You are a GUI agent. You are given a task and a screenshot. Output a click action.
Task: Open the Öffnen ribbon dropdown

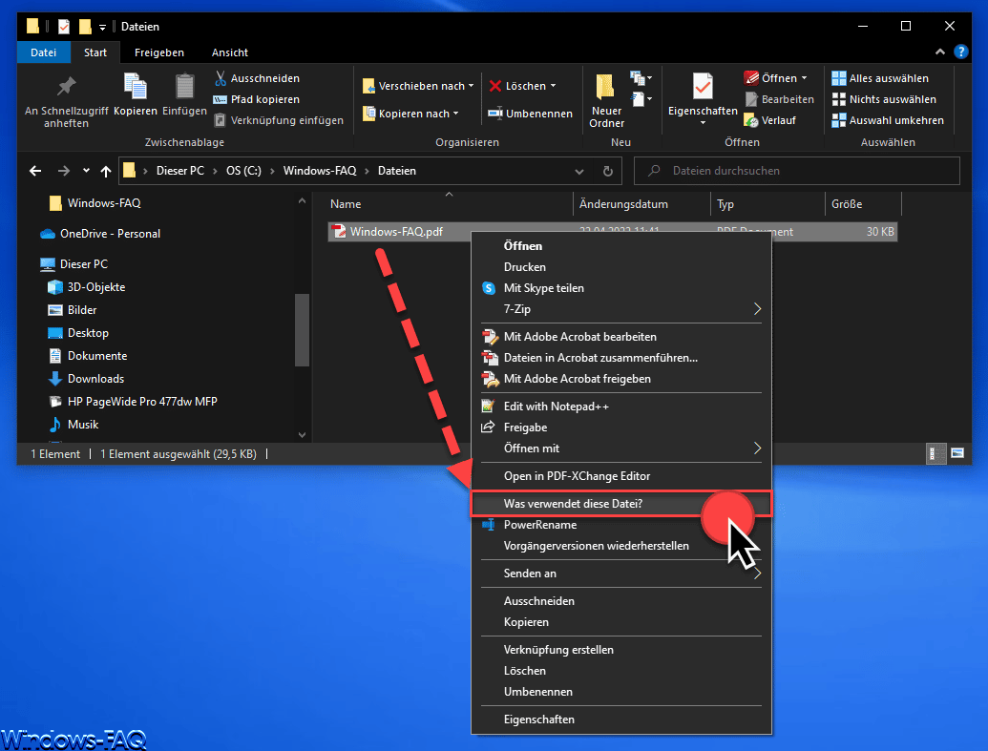[x=776, y=78]
